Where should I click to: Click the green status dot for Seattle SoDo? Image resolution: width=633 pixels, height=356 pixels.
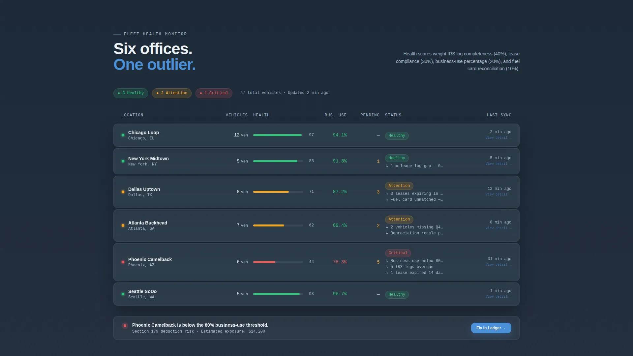[123, 294]
